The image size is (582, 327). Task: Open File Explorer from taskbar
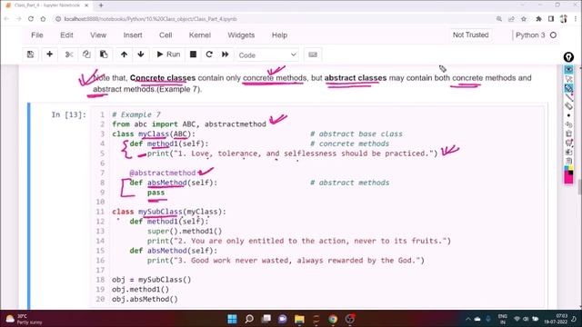coord(299,319)
